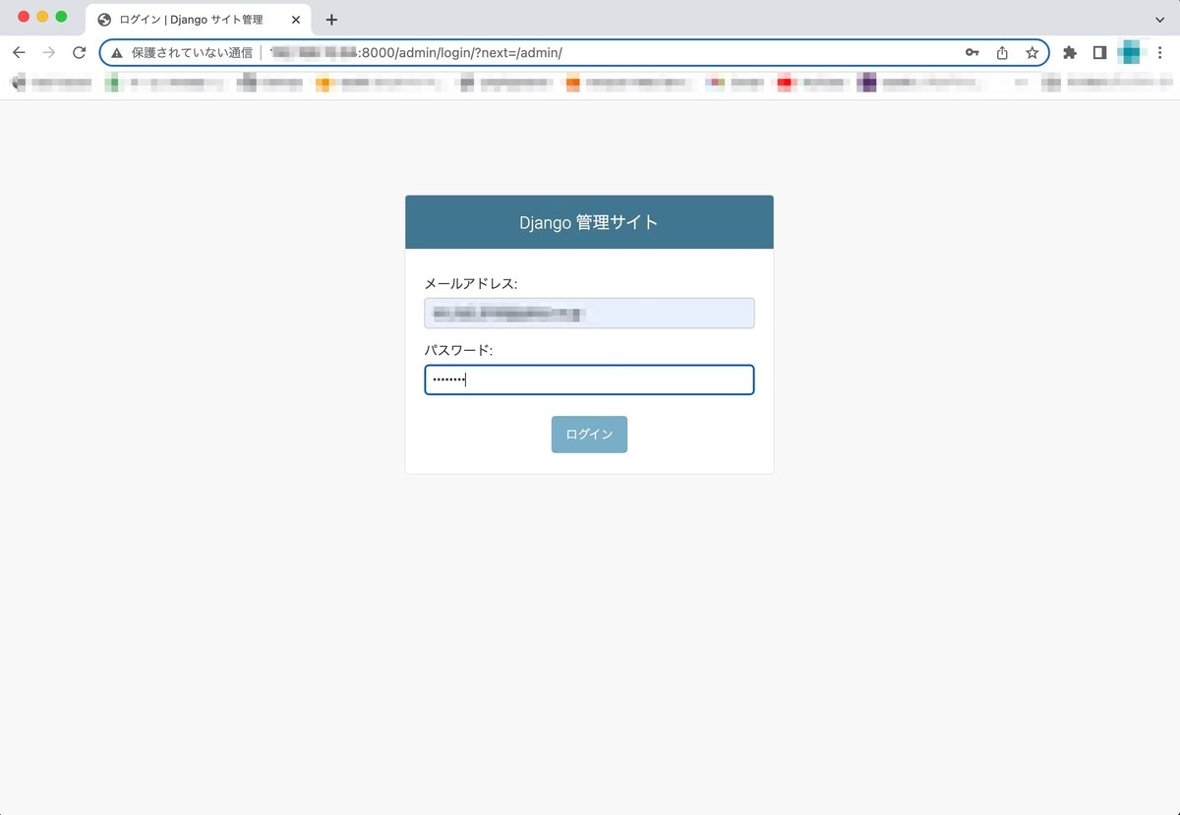Click the yellow macOS minimize button
1180x815 pixels.
[x=42, y=17]
